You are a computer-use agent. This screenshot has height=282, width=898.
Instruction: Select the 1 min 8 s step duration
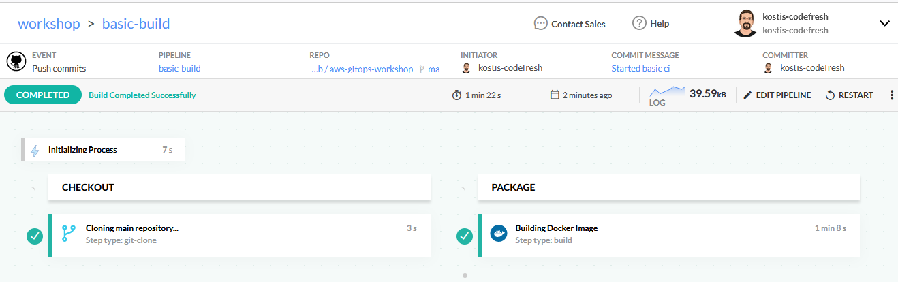pos(831,228)
